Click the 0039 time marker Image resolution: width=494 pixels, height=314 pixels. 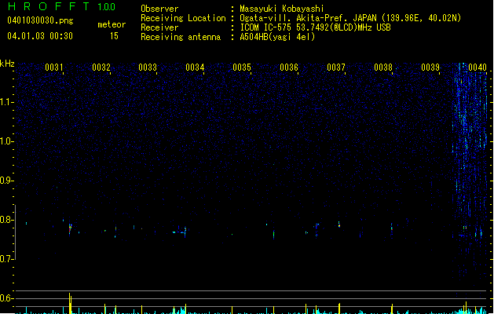pyautogui.click(x=430, y=67)
